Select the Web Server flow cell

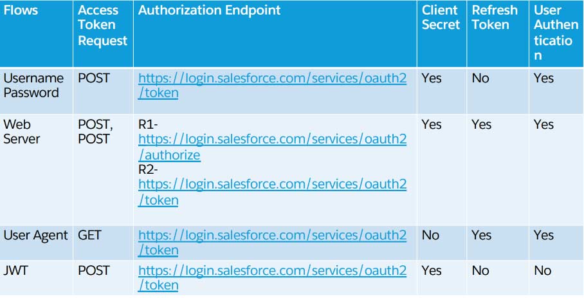tap(23, 132)
